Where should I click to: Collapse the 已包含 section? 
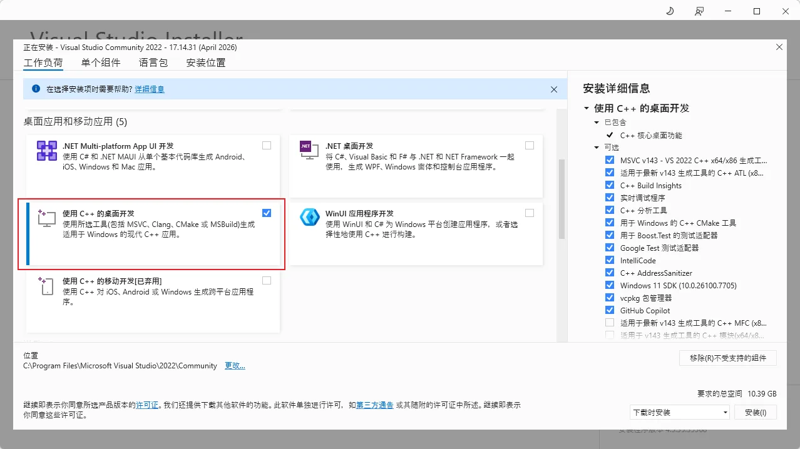coord(597,123)
